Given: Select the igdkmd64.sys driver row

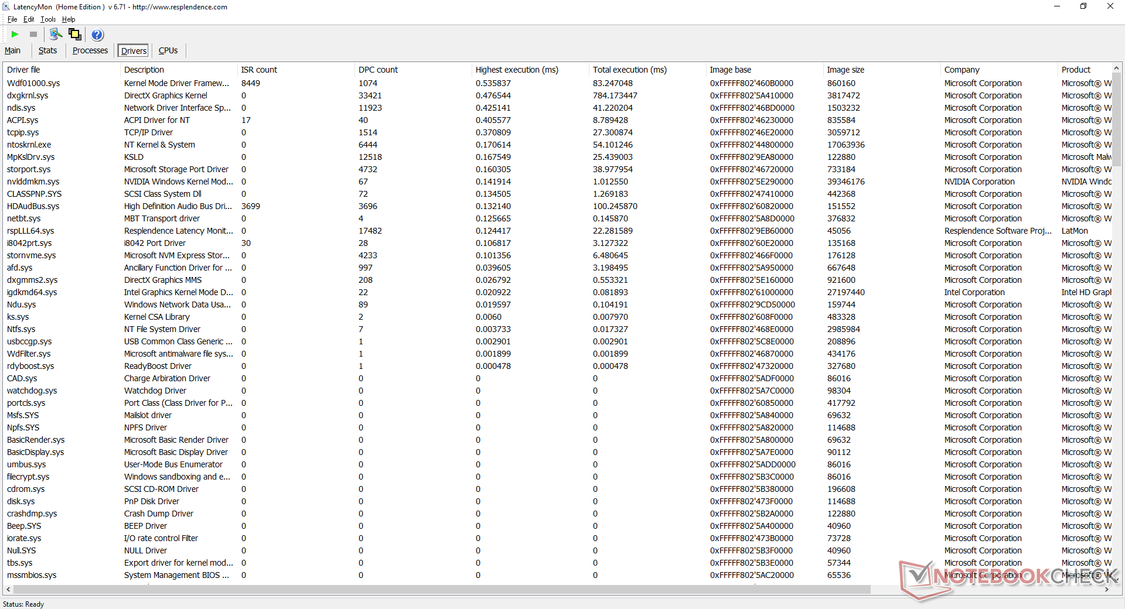Looking at the screenshot, I should coord(557,292).
